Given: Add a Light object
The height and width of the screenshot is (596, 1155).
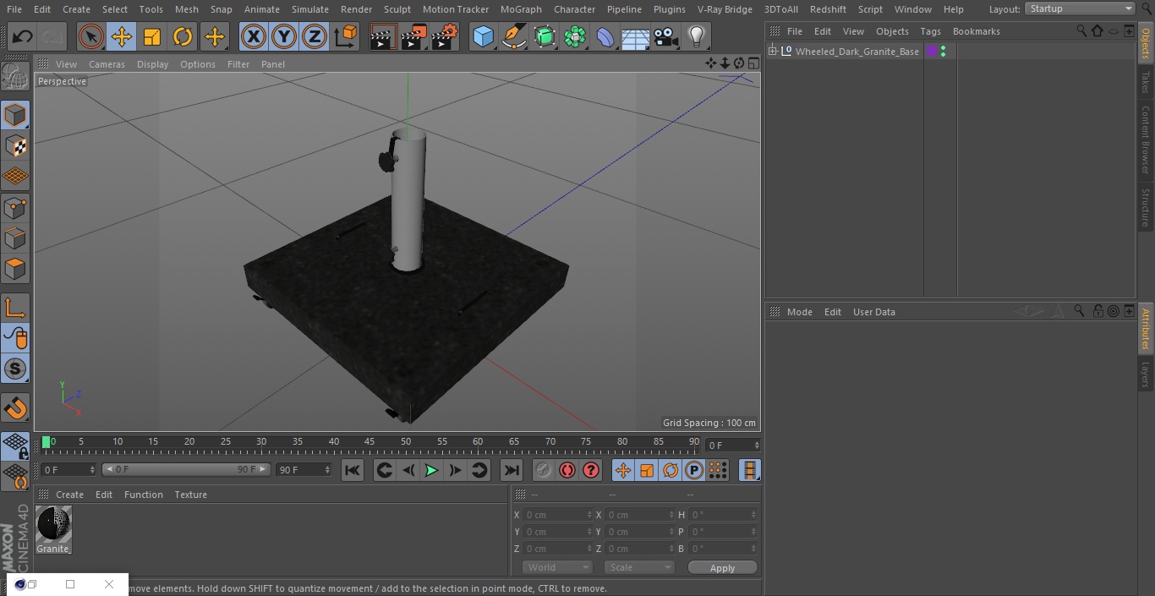Looking at the screenshot, I should [696, 37].
